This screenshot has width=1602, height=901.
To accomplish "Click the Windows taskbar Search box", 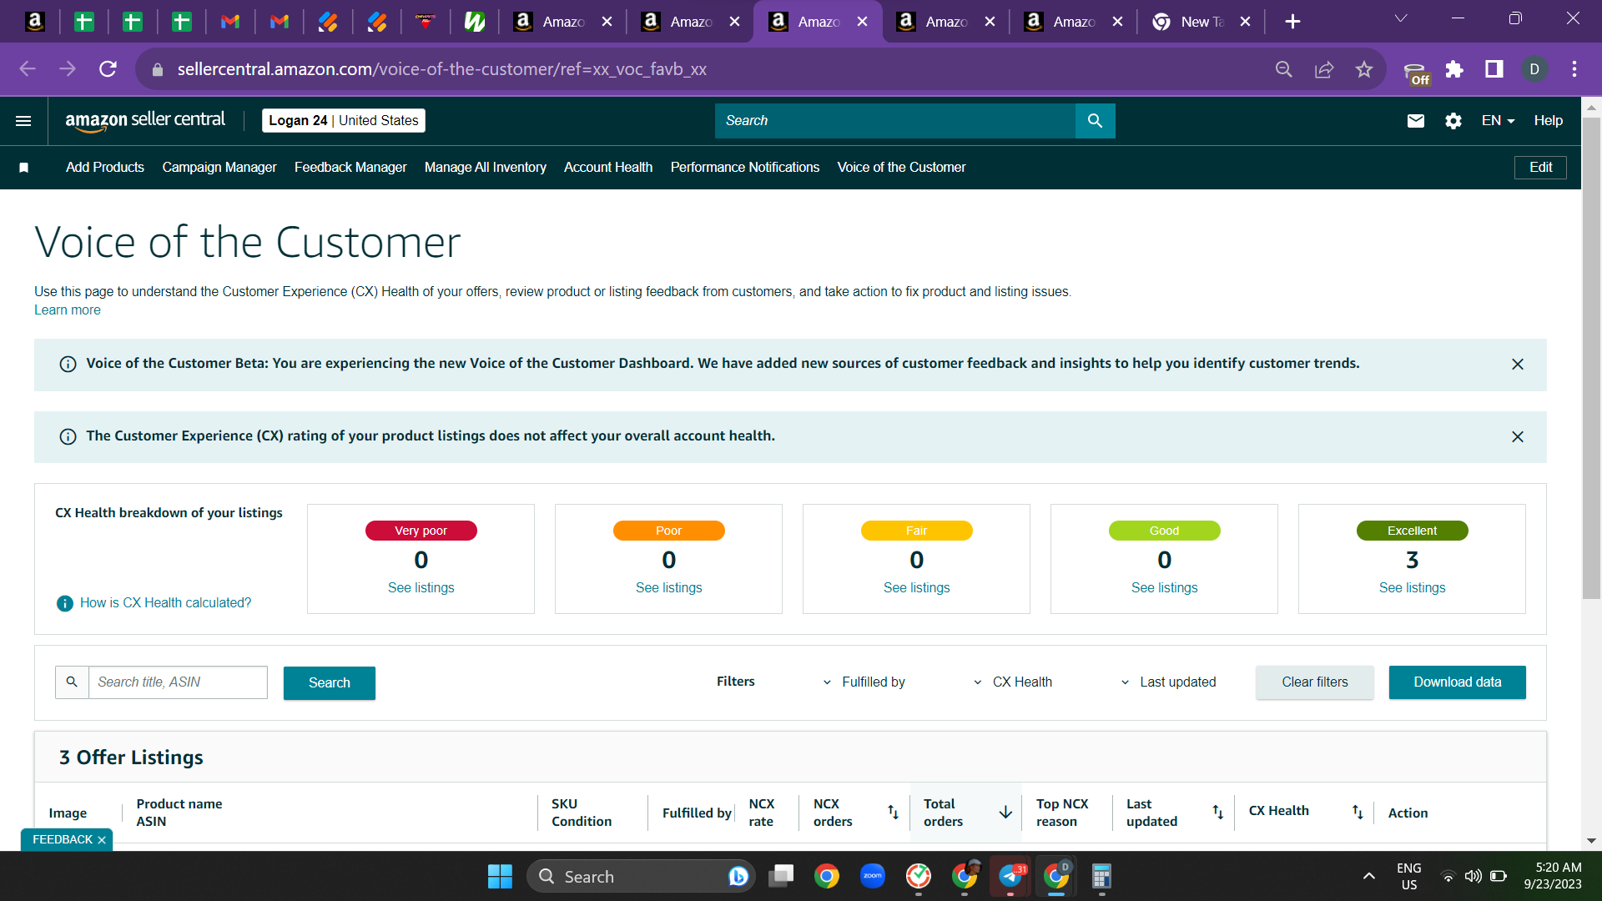I will pos(641,877).
